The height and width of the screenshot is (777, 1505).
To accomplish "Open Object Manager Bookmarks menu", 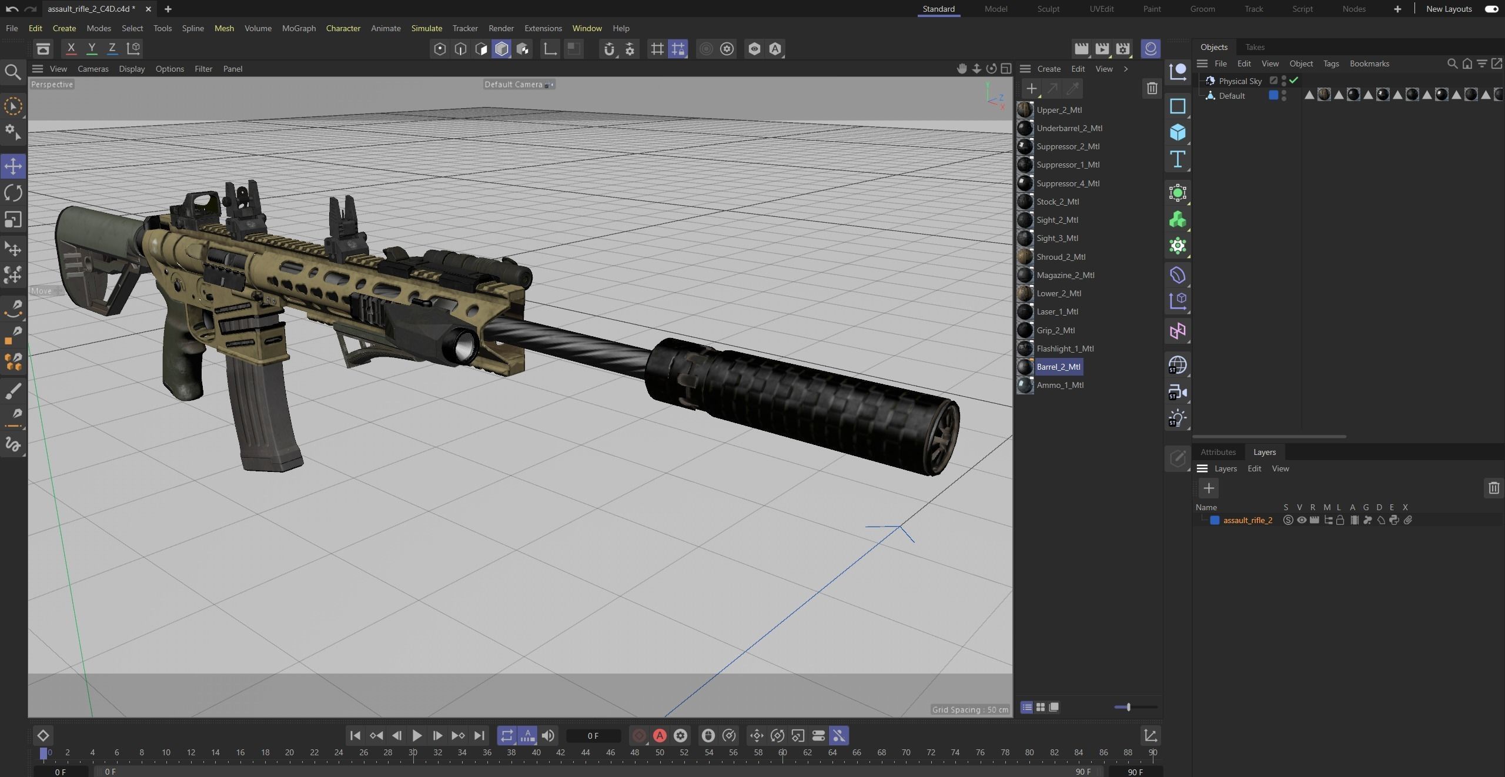I will [1369, 63].
